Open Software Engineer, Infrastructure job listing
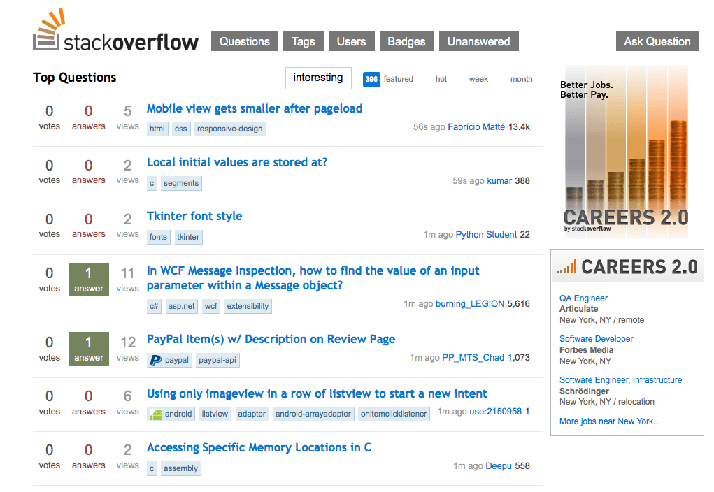714x492 pixels. [621, 380]
